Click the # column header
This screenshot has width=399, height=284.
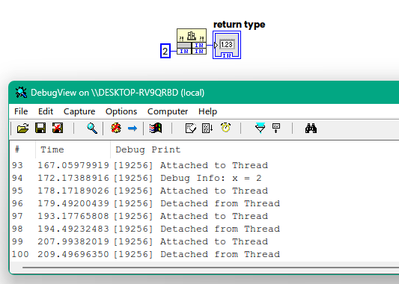(22, 149)
